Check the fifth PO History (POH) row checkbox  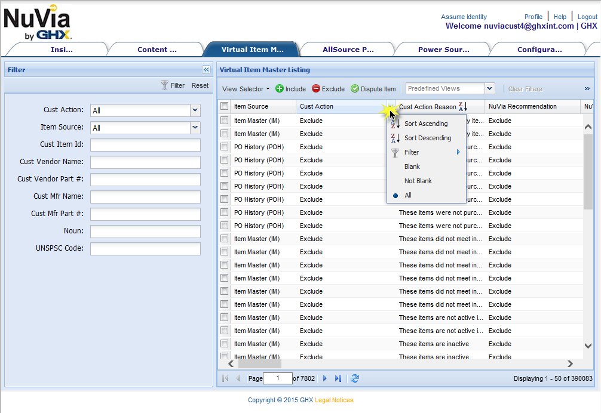pos(225,199)
